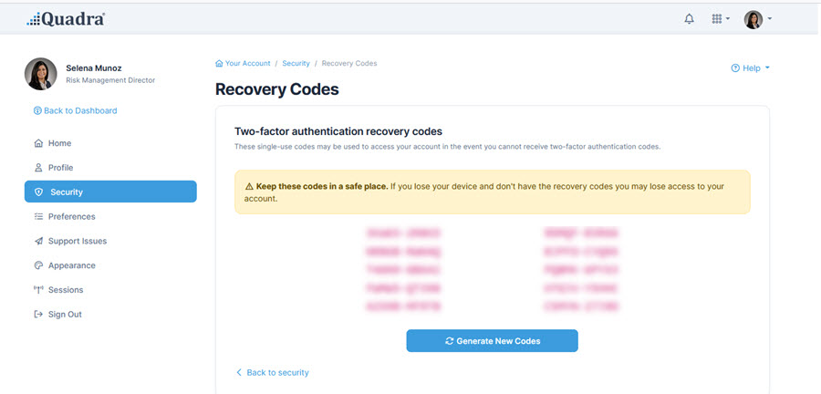Click the Security shield icon
821x394 pixels.
pos(38,192)
